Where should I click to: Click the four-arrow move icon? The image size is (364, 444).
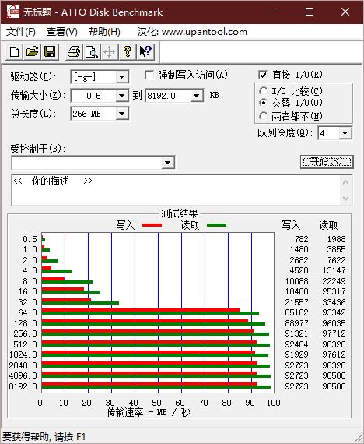pos(110,52)
